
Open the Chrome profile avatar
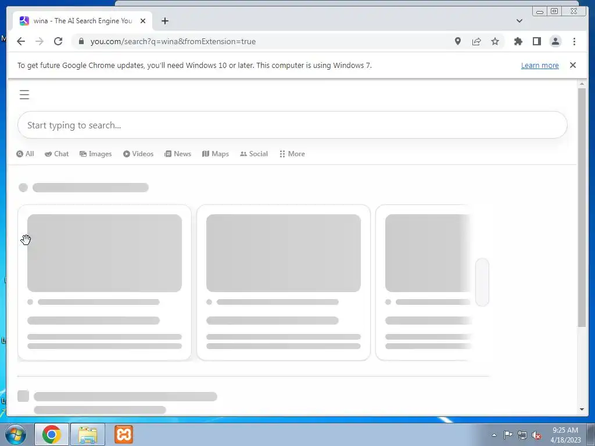pos(555,41)
